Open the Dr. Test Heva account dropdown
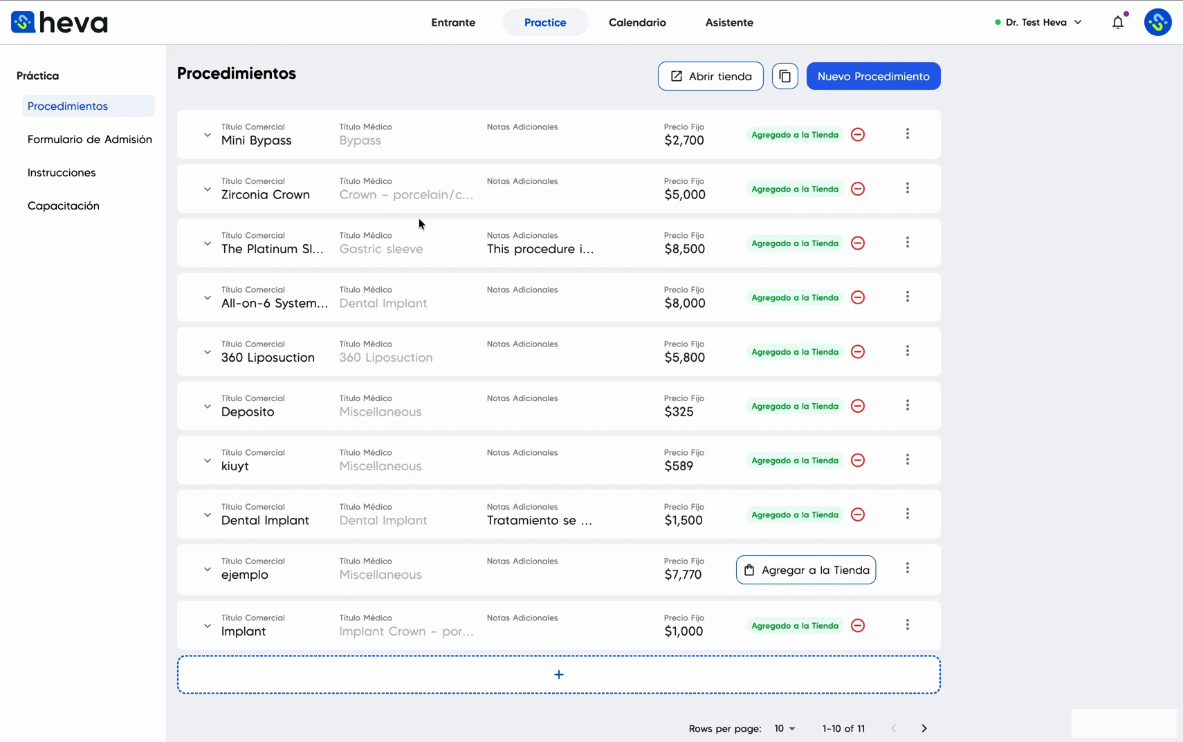Image resolution: width=1183 pixels, height=742 pixels. 1038,22
